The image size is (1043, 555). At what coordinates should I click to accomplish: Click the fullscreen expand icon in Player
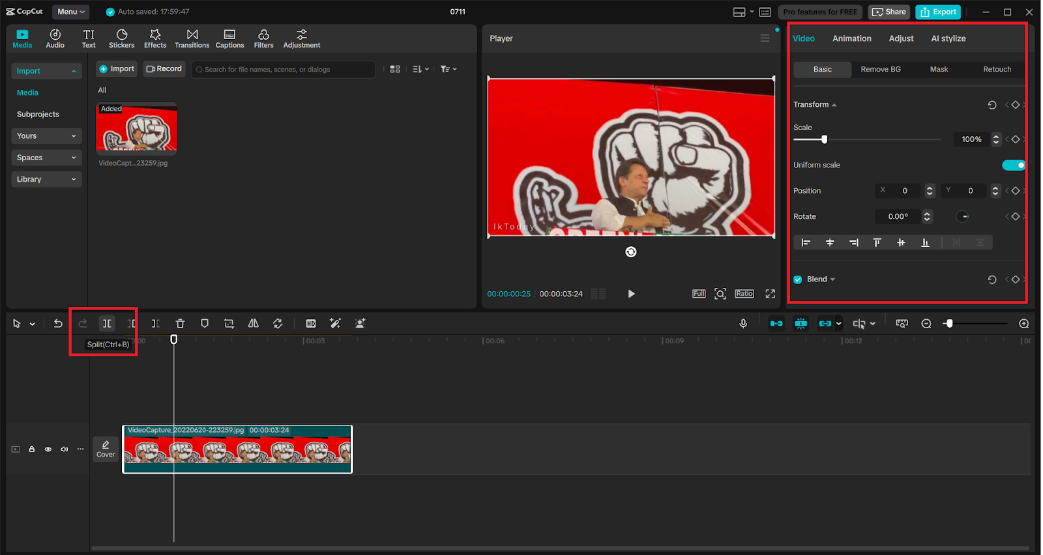(771, 294)
